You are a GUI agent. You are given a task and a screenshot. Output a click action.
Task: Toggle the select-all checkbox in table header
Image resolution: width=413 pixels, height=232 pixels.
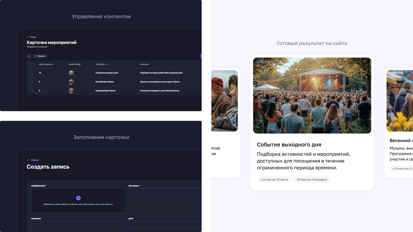[32, 64]
